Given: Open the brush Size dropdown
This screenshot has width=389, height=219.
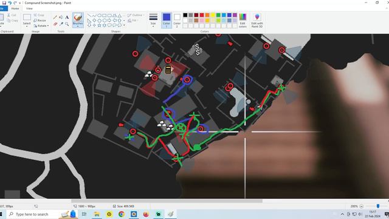Looking at the screenshot, I should 153,20.
